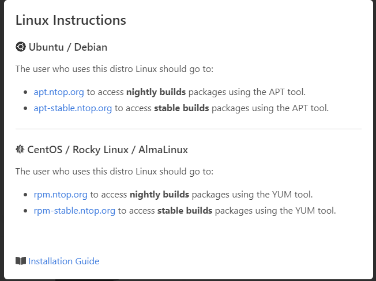Visit the rpm-stable.ntop.org link
The image size is (376, 281).
74,211
